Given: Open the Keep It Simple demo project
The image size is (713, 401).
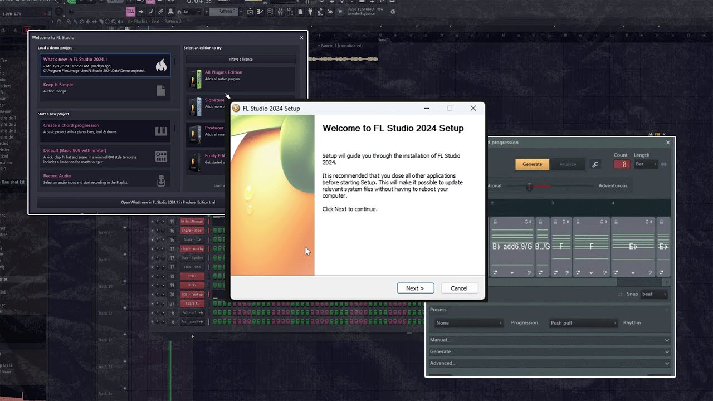Looking at the screenshot, I should click(x=105, y=90).
